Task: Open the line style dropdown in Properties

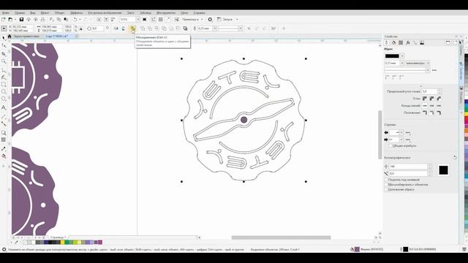Action: [x=428, y=70]
